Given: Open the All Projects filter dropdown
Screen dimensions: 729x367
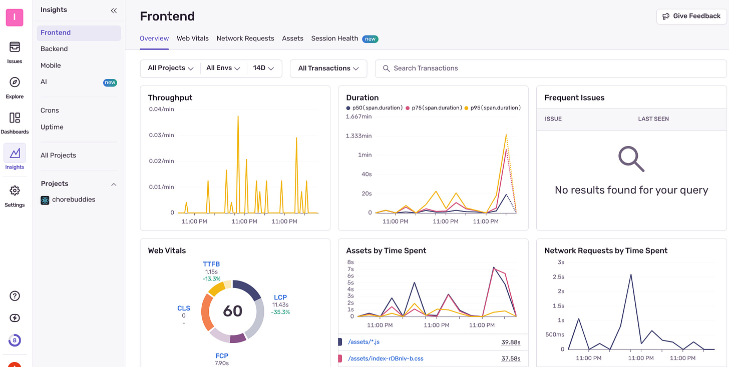Looking at the screenshot, I should pyautogui.click(x=171, y=68).
